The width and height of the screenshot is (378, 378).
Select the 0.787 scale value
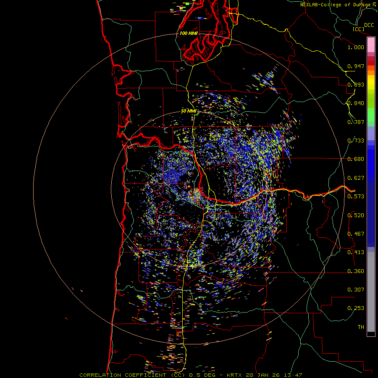(x=356, y=122)
